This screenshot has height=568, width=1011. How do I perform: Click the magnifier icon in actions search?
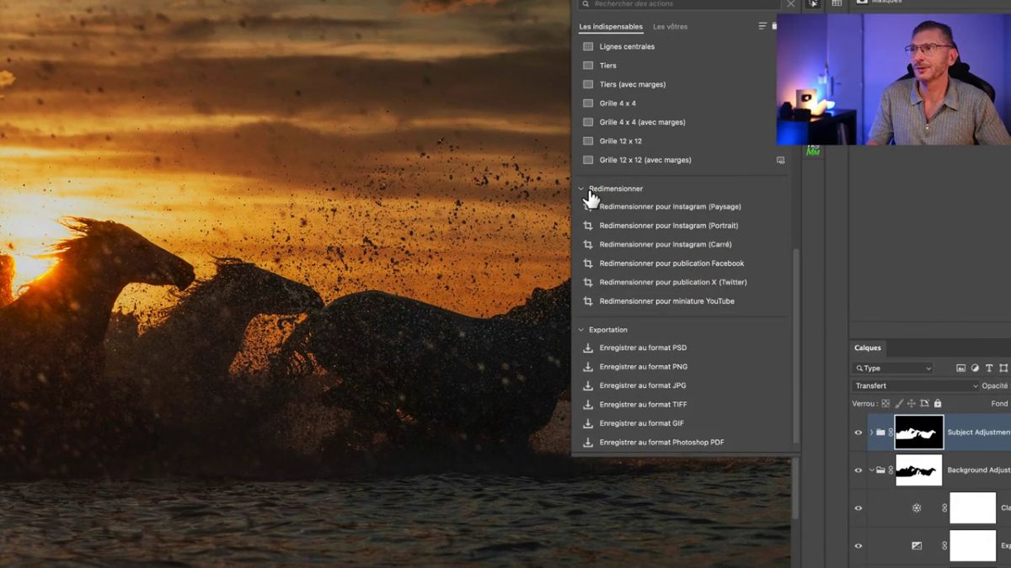coord(585,4)
